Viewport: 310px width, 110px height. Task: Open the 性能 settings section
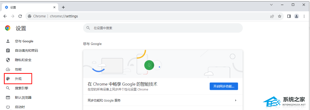pyautogui.click(x=18, y=69)
